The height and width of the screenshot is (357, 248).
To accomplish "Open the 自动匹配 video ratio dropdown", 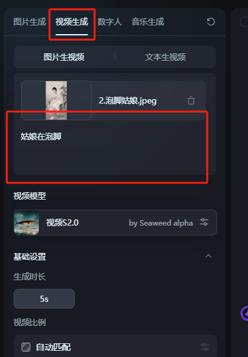I will [x=115, y=347].
